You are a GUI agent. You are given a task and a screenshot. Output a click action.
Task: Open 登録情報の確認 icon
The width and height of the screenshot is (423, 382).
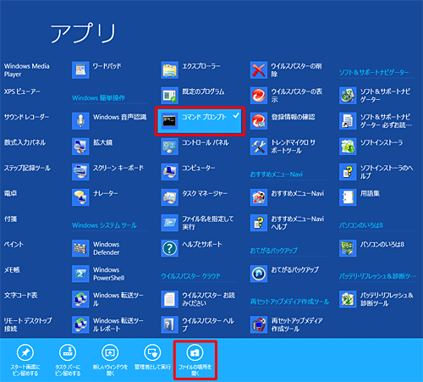tap(259, 121)
